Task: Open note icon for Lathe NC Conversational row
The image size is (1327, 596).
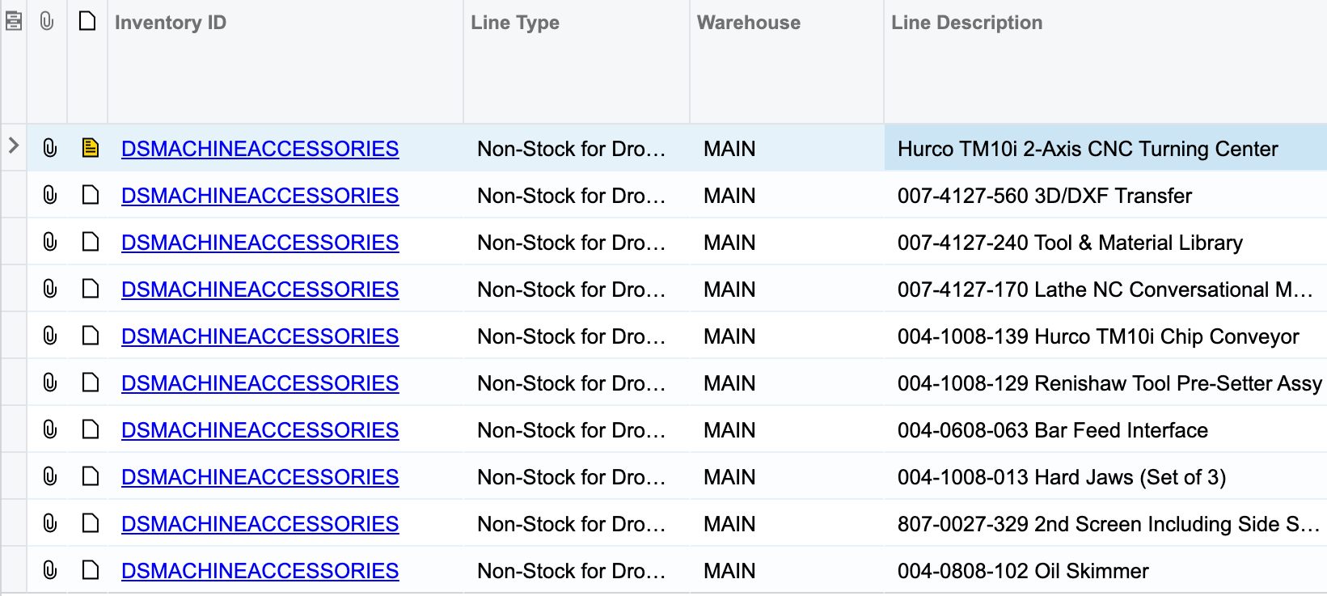Action: point(90,289)
